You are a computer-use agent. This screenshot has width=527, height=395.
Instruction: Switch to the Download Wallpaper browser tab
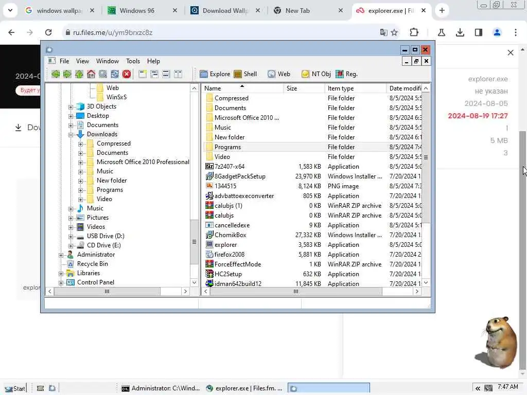[225, 11]
